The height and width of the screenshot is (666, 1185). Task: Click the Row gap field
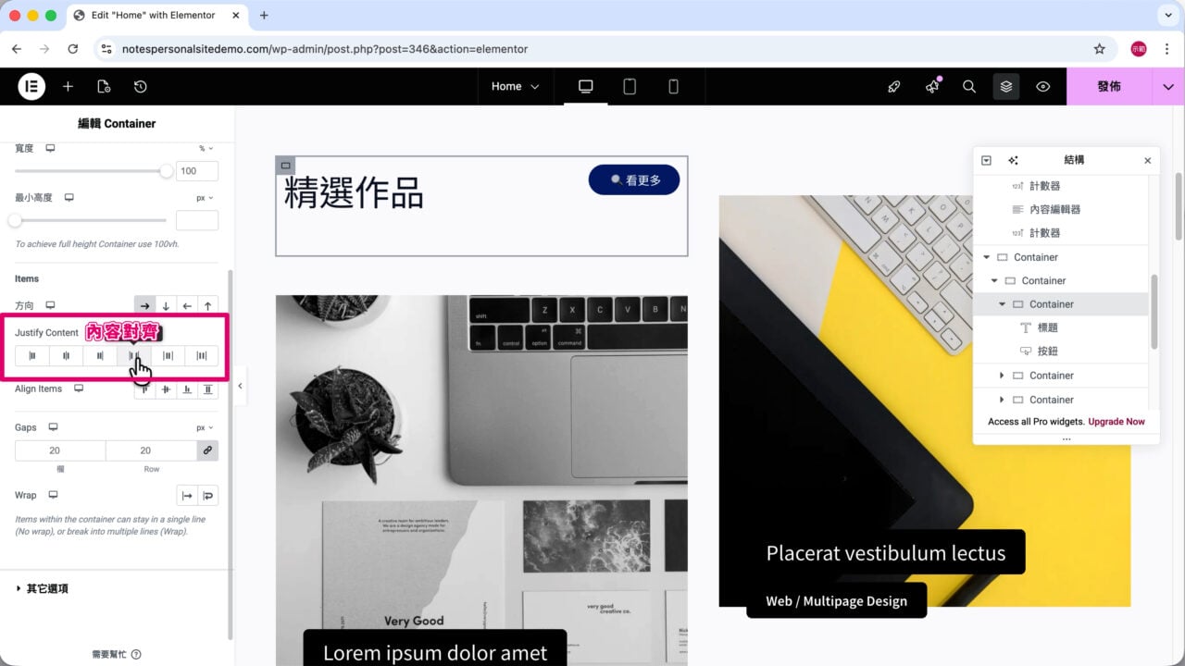151,450
